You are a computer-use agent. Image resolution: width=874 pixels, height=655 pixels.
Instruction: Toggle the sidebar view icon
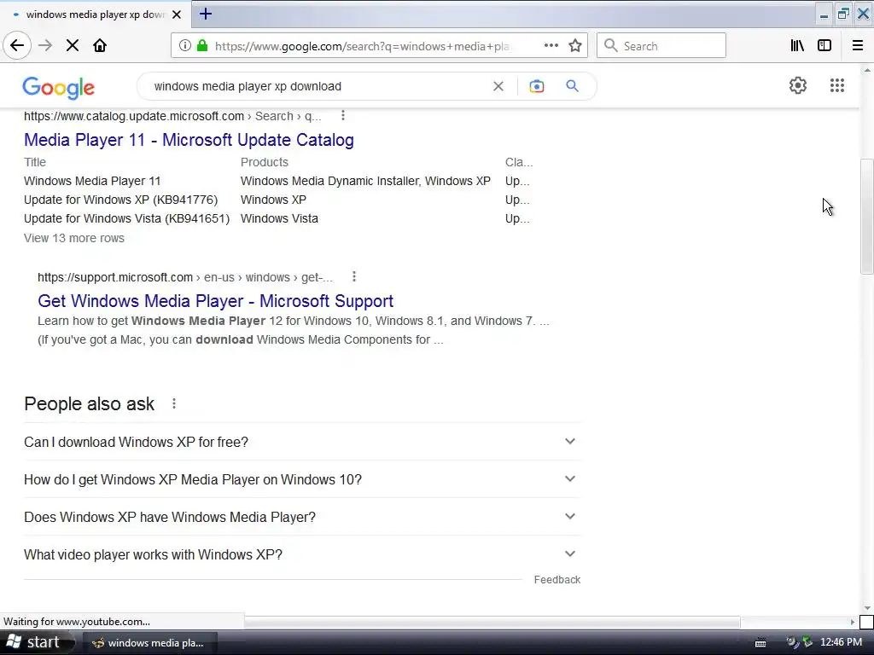click(x=824, y=46)
